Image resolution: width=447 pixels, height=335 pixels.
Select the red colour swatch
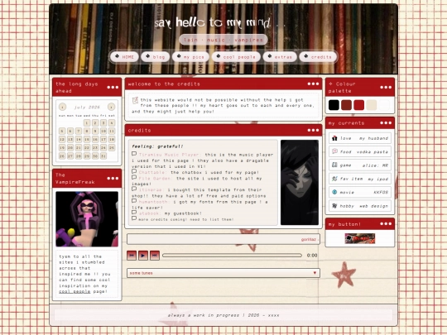pos(359,105)
